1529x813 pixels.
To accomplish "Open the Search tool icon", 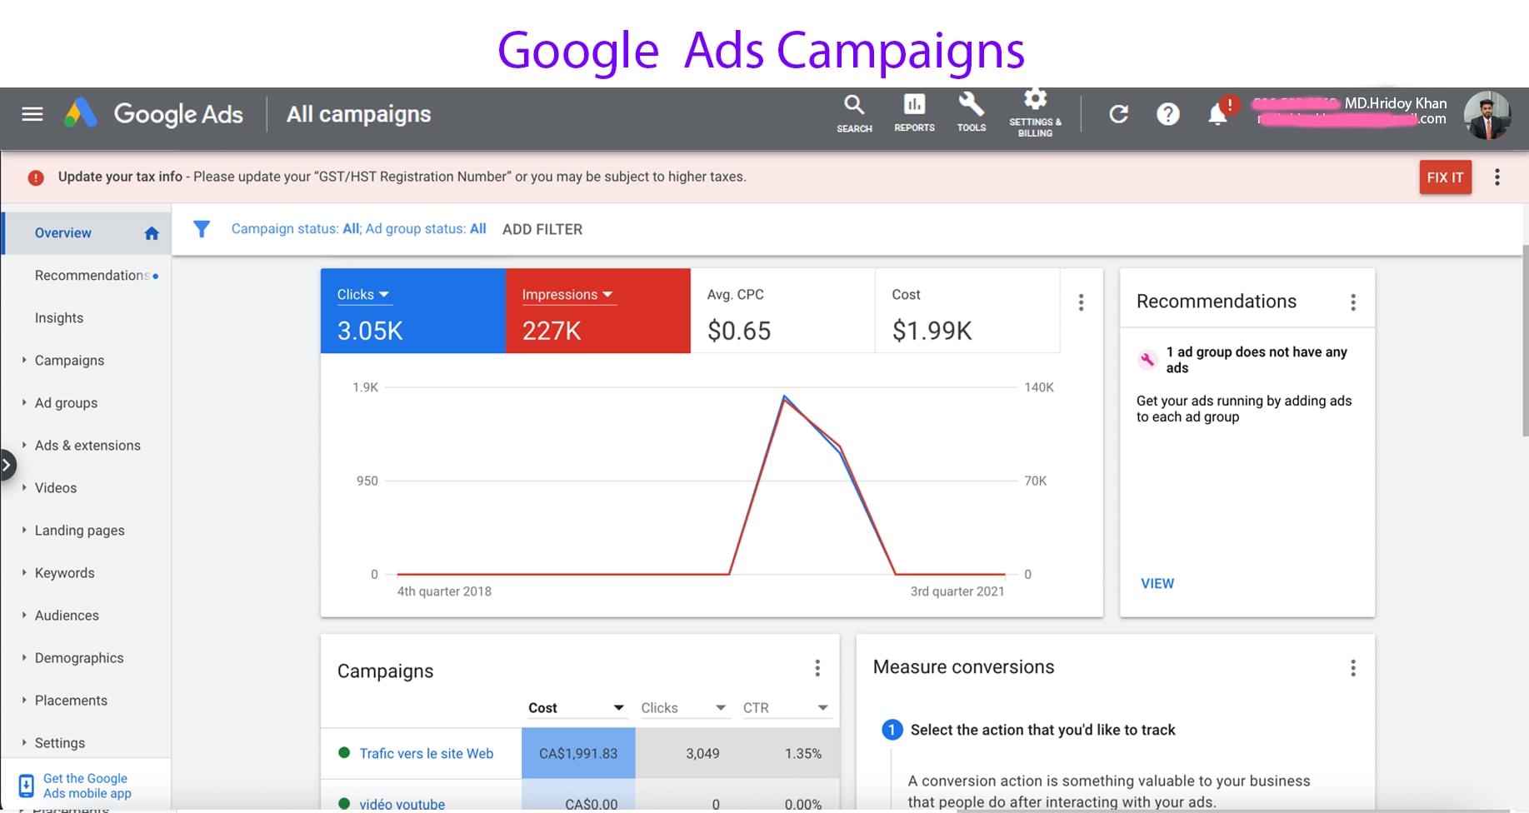I will tap(854, 113).
